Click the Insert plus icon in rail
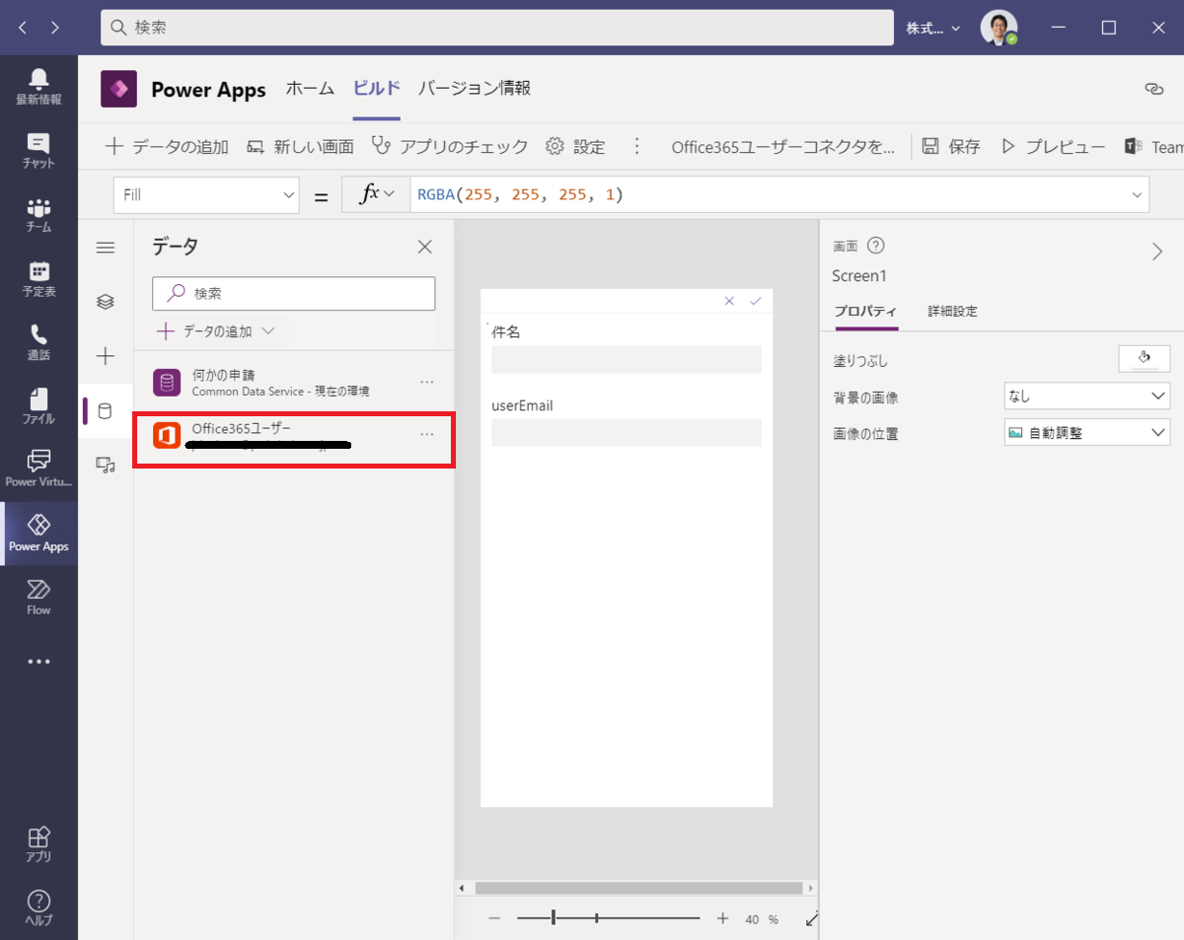 click(106, 356)
